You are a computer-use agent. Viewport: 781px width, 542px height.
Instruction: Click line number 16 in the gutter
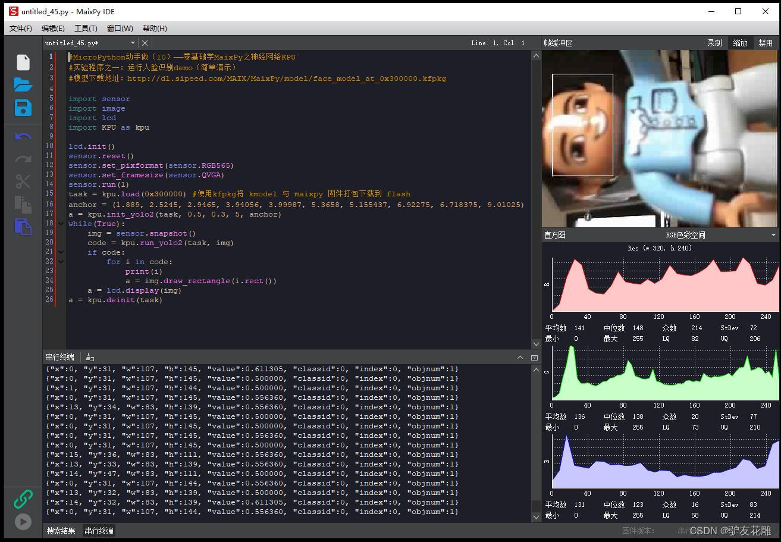(x=49, y=205)
